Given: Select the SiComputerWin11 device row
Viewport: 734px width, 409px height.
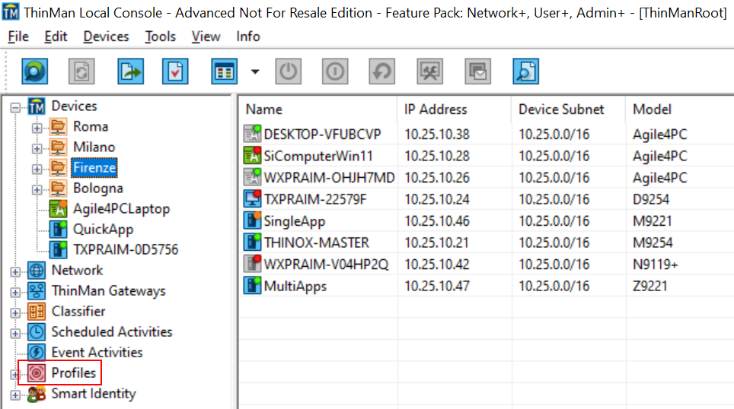Looking at the screenshot, I should (487, 156).
